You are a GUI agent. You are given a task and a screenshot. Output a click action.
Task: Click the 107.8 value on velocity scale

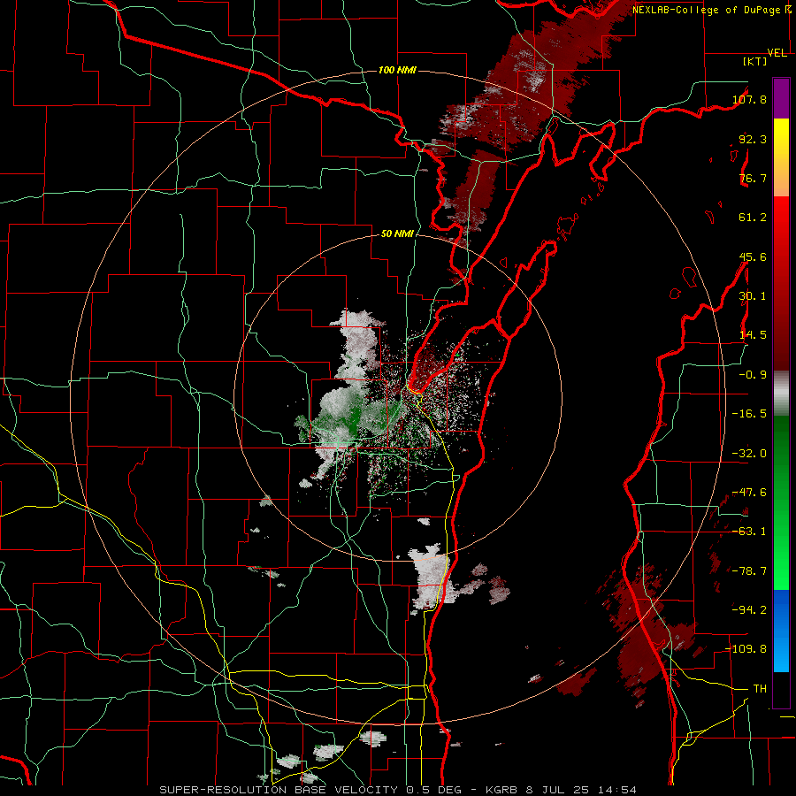pyautogui.click(x=749, y=99)
